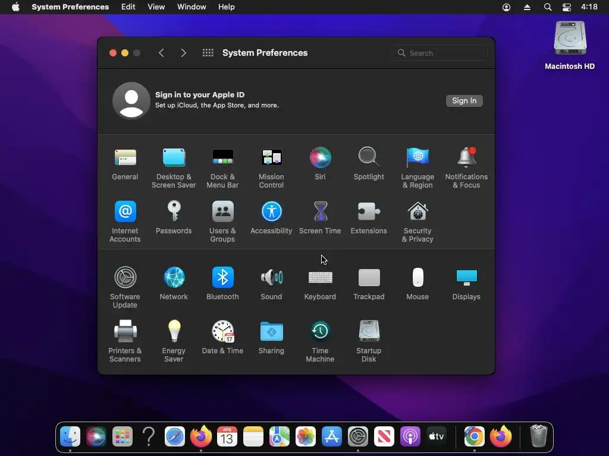Click the Search field in System Preferences
The image size is (609, 456).
440,53
